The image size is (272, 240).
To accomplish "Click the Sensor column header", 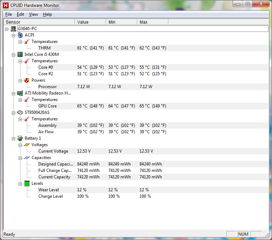I will pyautogui.click(x=39, y=22).
